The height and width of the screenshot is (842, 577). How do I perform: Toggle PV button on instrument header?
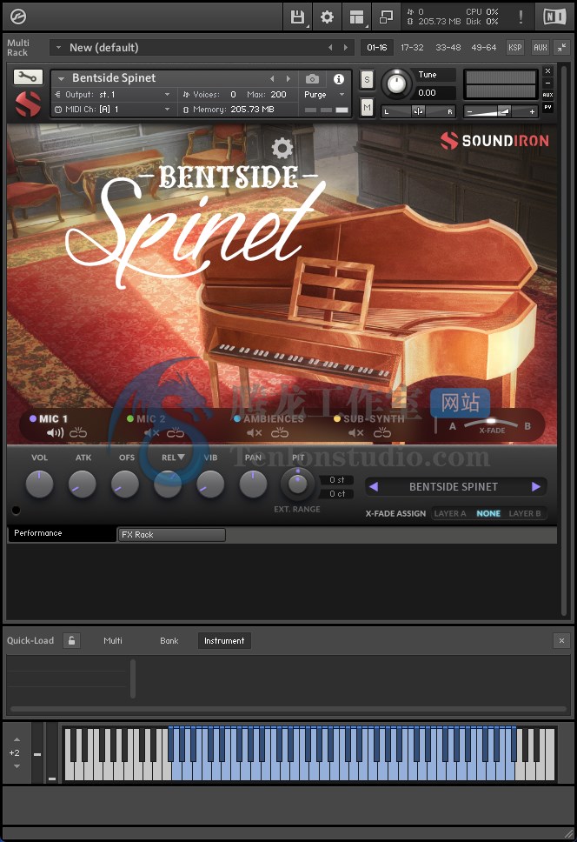[547, 107]
